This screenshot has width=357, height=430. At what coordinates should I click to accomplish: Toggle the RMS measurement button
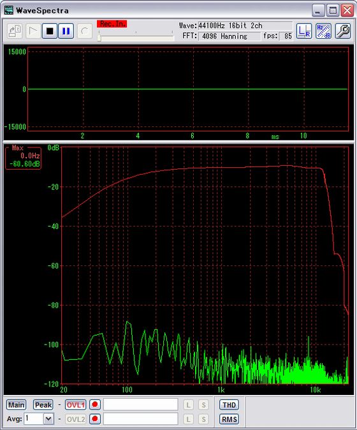click(x=229, y=419)
